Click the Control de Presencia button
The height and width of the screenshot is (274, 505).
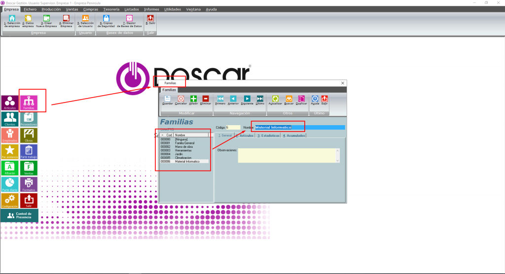coord(19,215)
